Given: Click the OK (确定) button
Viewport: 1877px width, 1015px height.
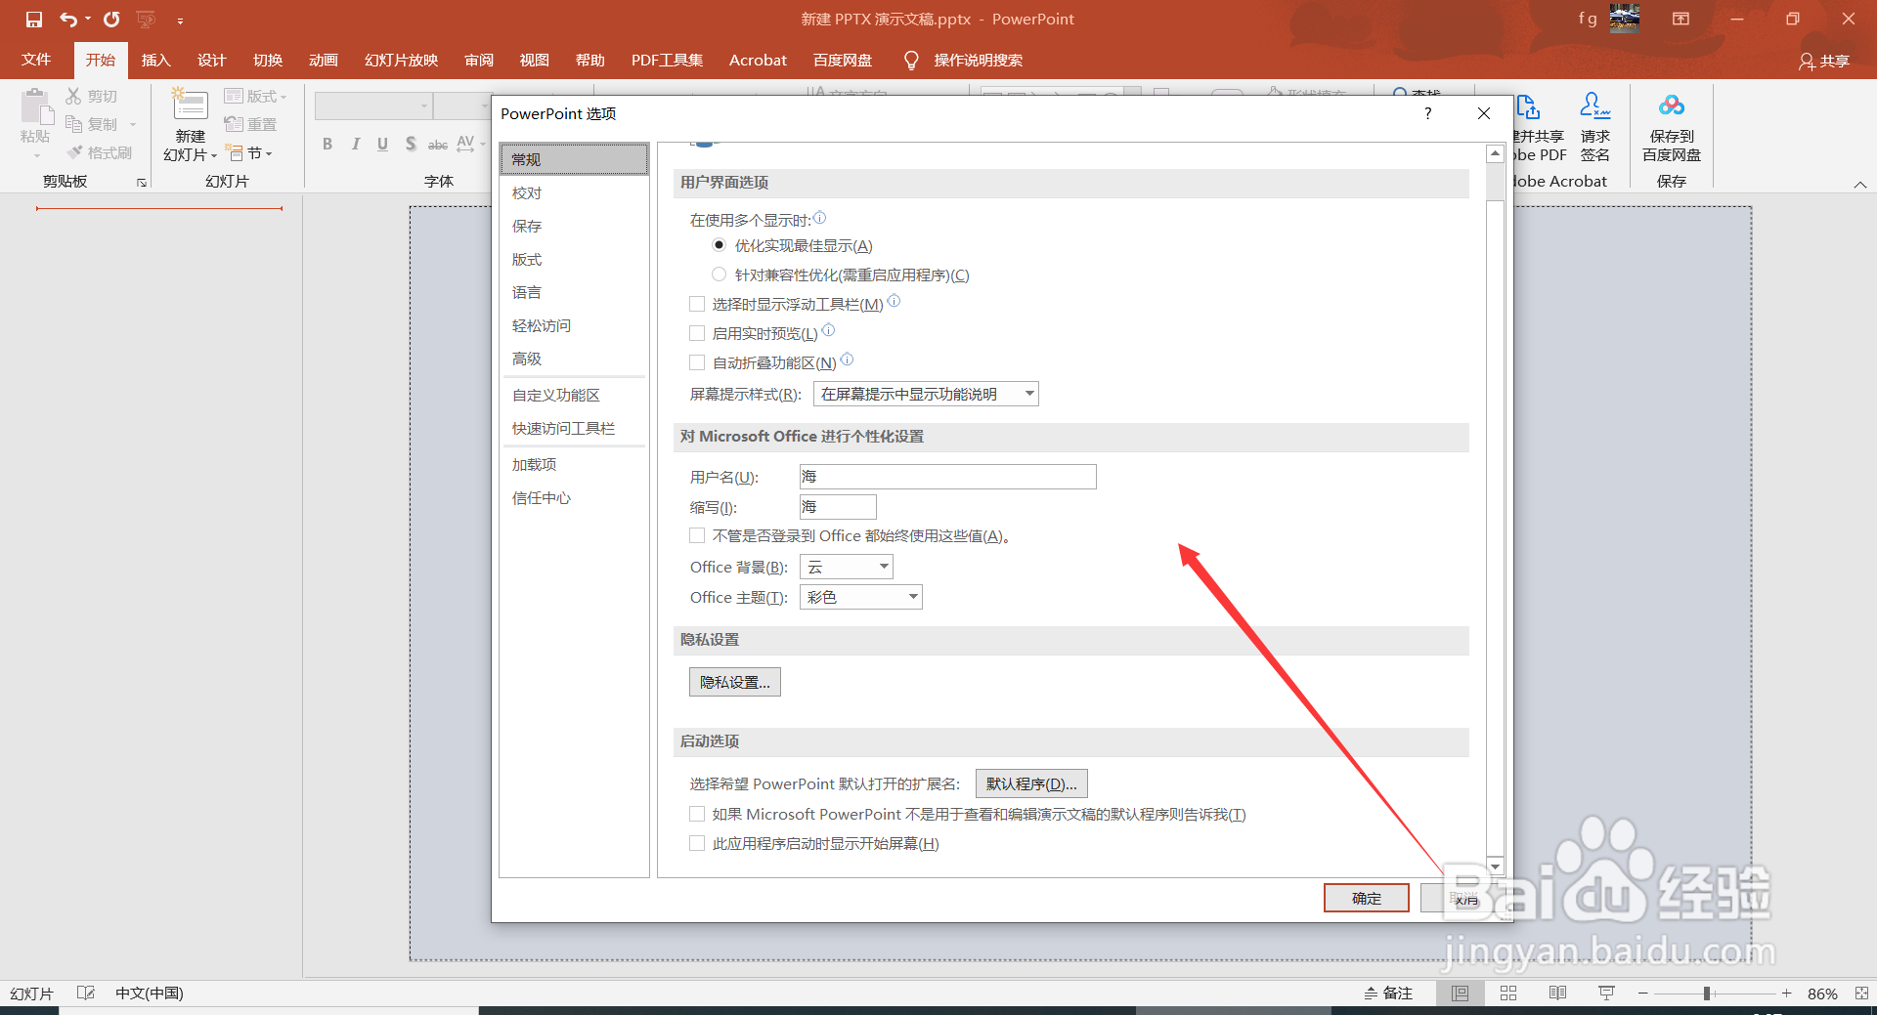Looking at the screenshot, I should point(1367,898).
